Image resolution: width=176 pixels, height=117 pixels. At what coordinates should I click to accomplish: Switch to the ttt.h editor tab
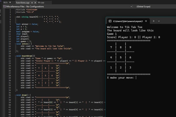pyautogui.click(x=5, y=3)
